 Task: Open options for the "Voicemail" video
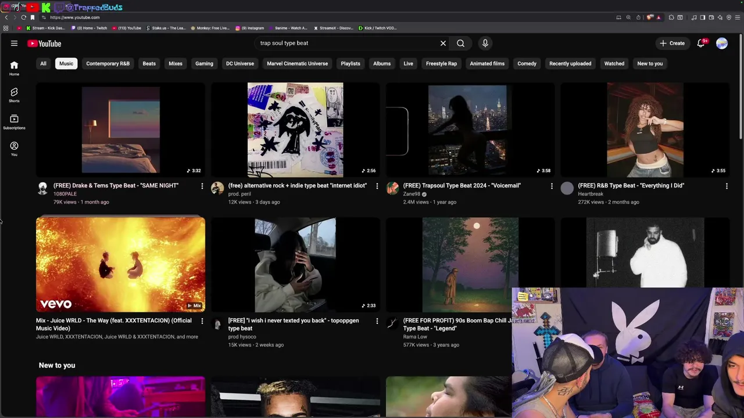pyautogui.click(x=552, y=186)
